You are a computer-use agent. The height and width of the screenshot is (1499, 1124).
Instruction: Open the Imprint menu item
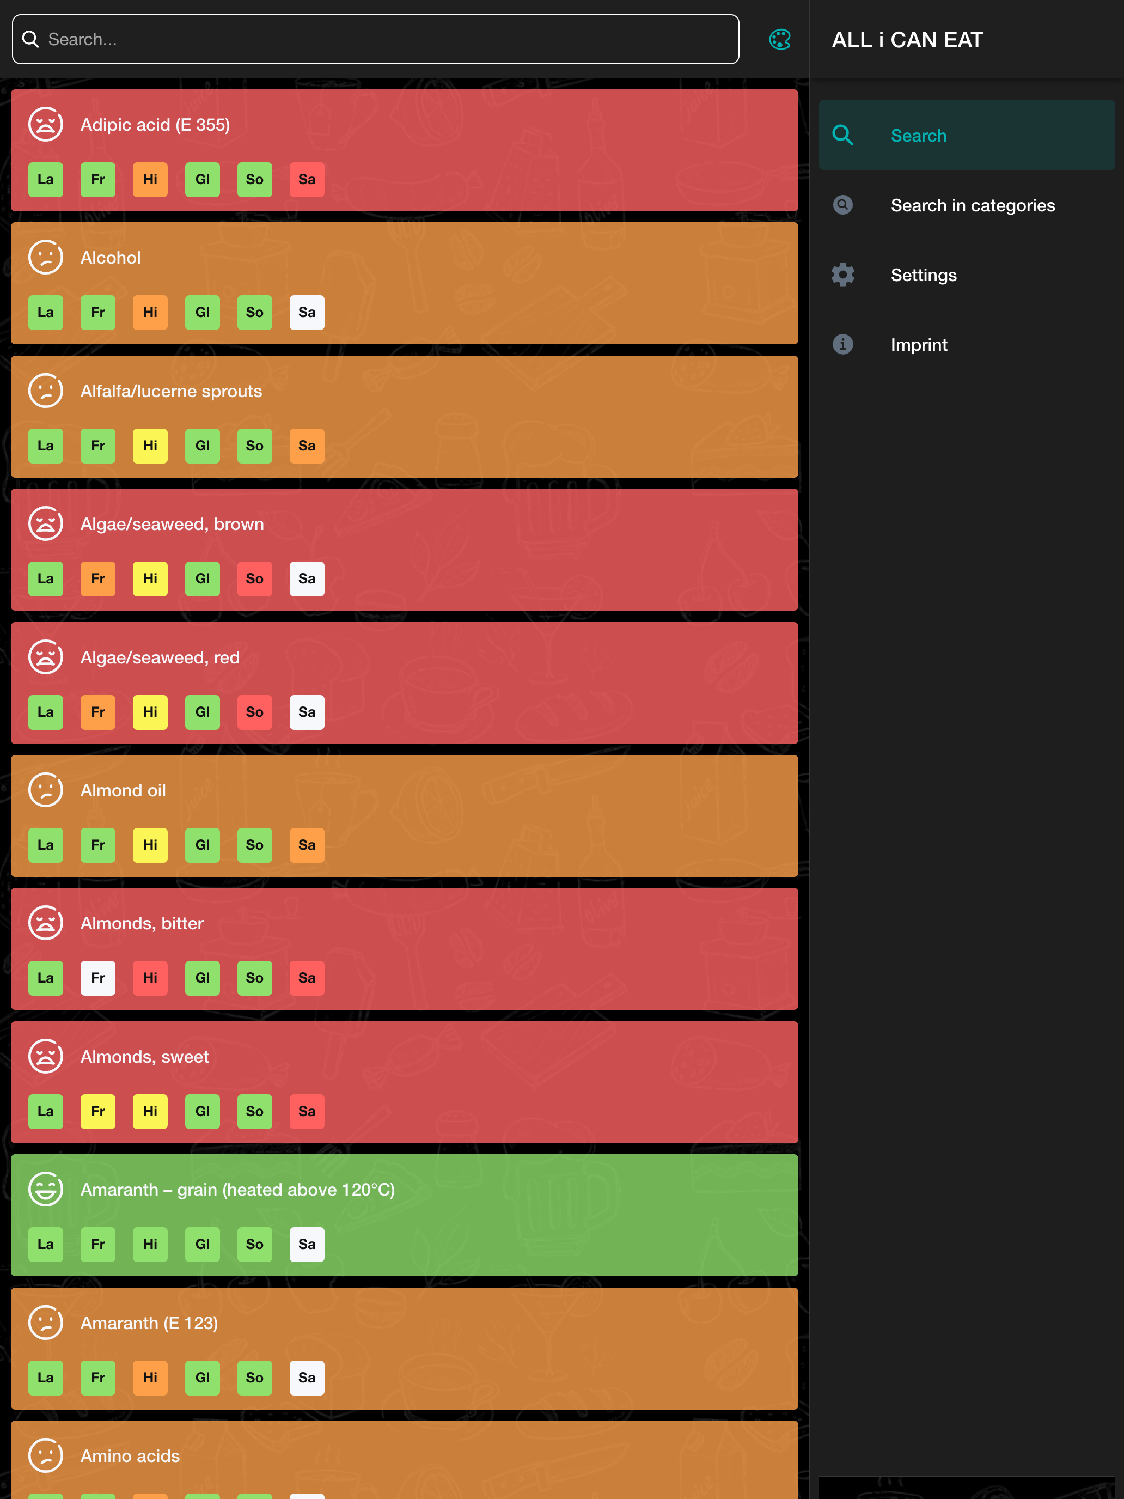(x=967, y=344)
